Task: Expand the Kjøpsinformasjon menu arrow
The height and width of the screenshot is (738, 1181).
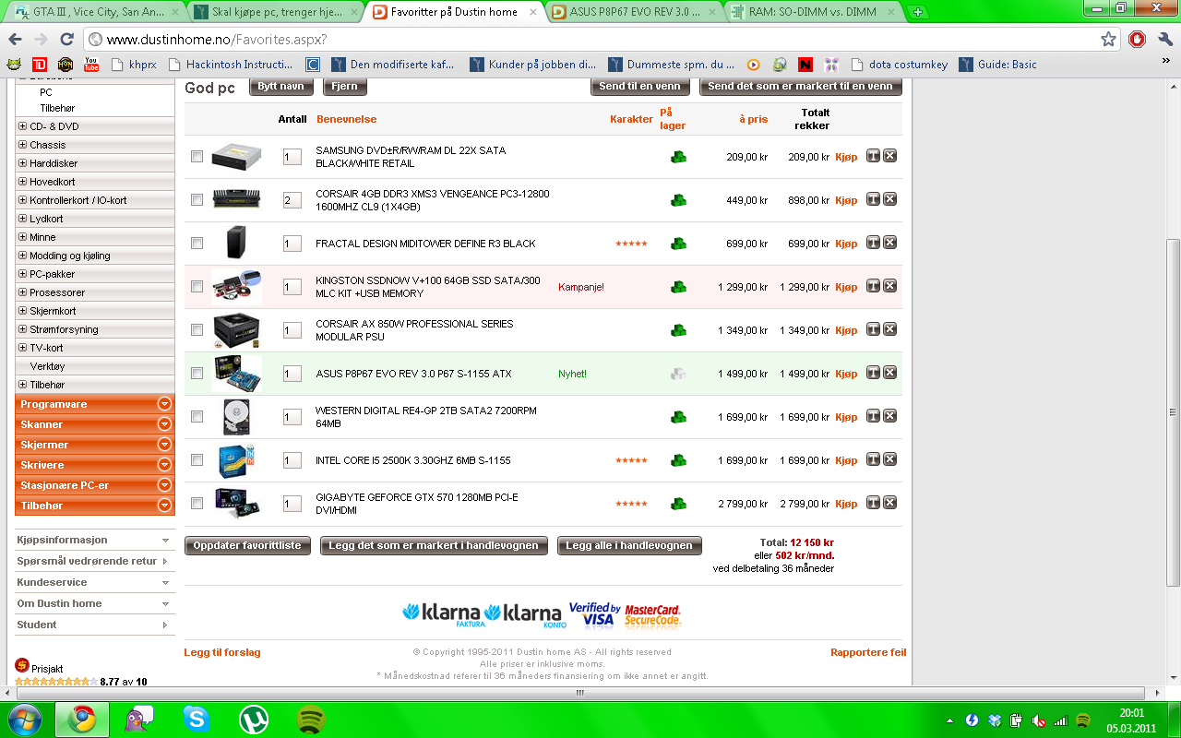Action: [165, 541]
